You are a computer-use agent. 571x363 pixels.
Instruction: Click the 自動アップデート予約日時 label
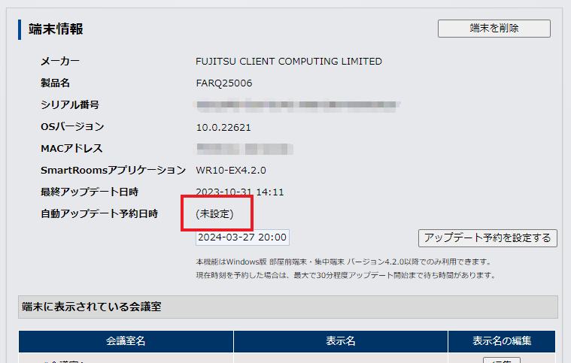pyautogui.click(x=99, y=214)
